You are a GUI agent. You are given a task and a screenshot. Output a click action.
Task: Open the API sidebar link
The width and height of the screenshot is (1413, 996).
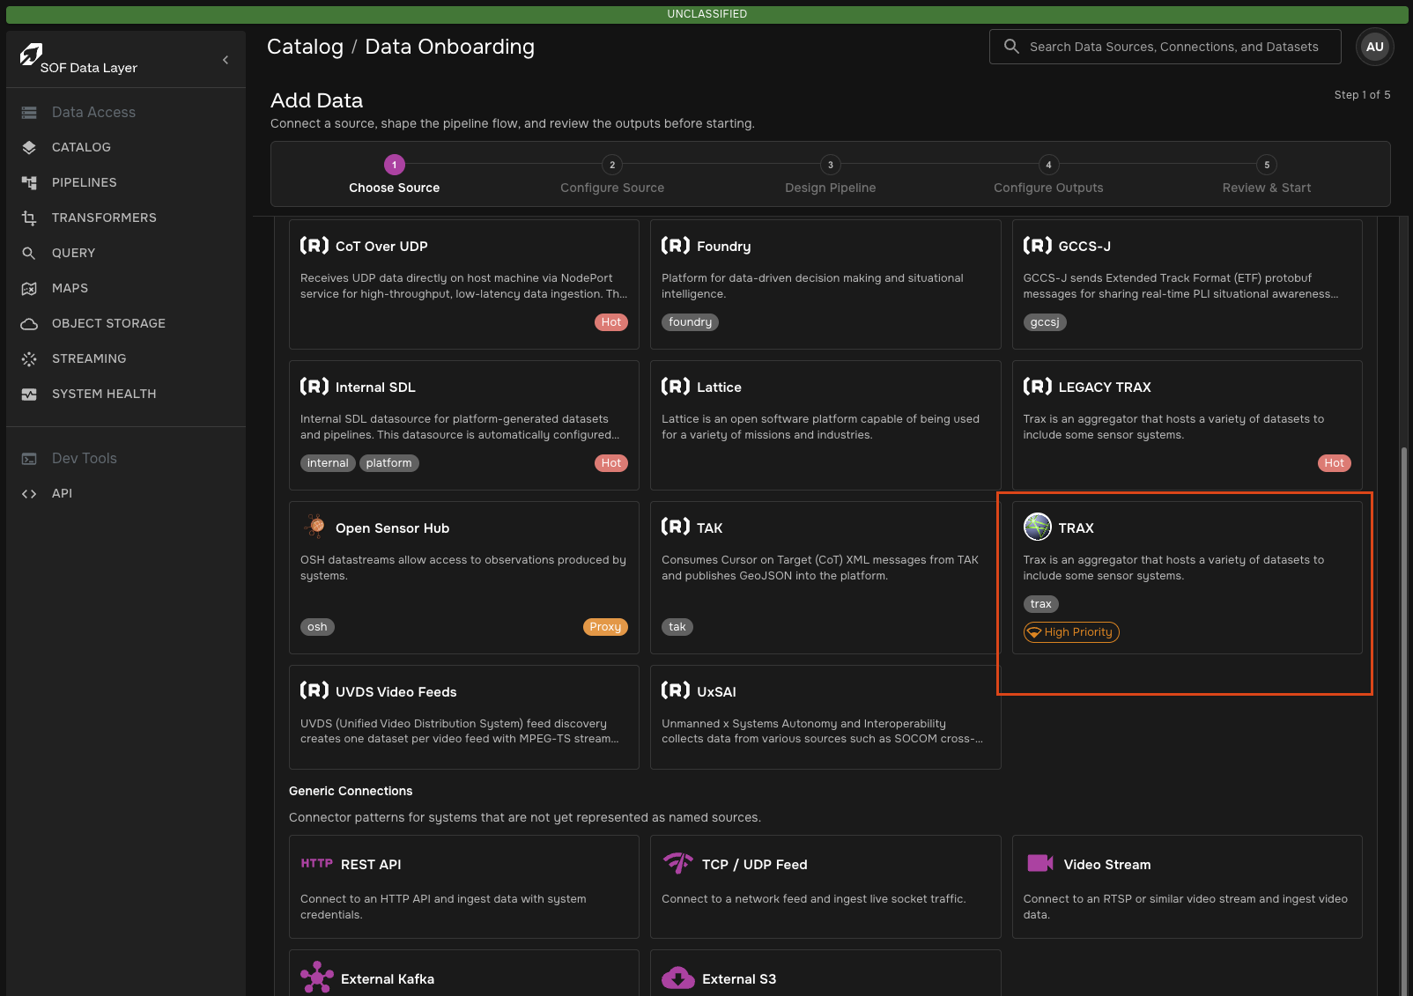point(62,493)
